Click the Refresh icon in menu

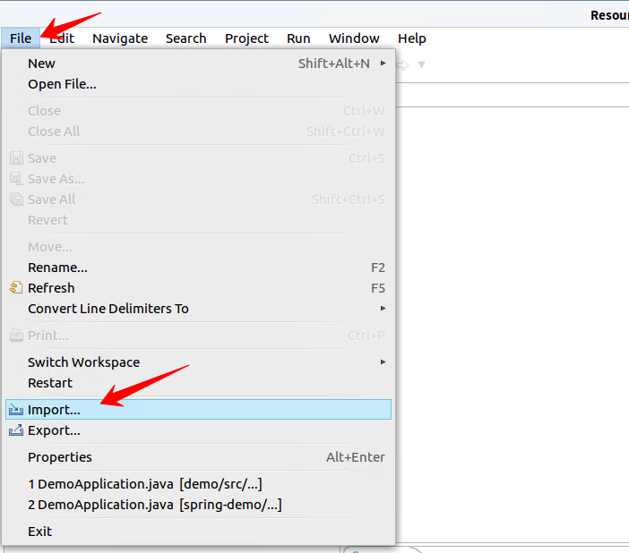click(x=16, y=288)
